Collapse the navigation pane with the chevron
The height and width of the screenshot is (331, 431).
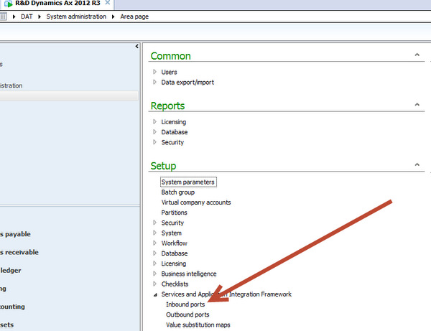point(136,47)
